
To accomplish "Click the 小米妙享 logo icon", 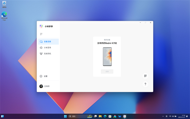I will pyautogui.click(x=41, y=26).
